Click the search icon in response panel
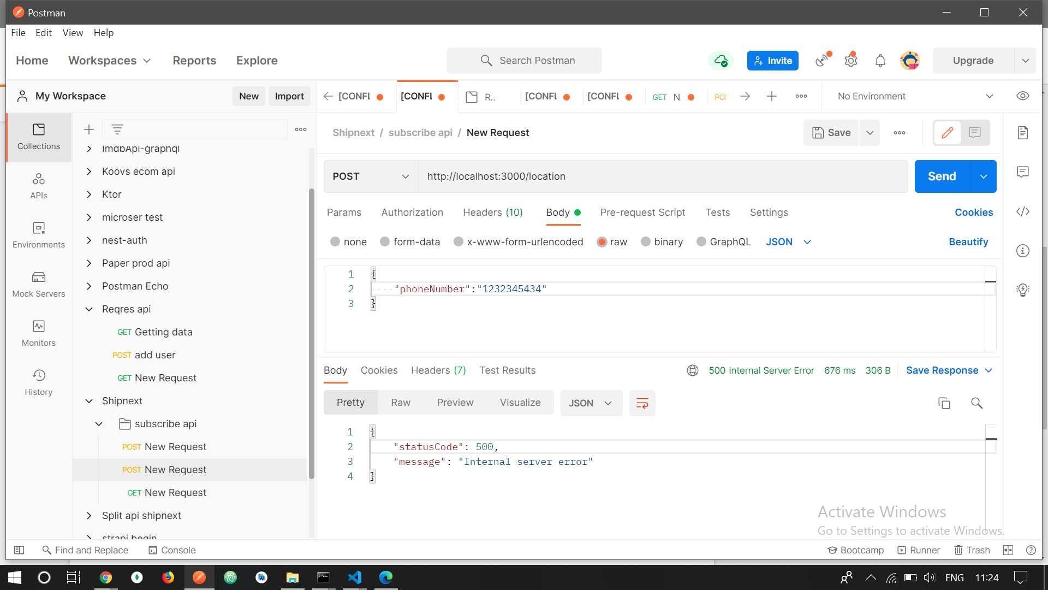The width and height of the screenshot is (1048, 590). click(976, 403)
